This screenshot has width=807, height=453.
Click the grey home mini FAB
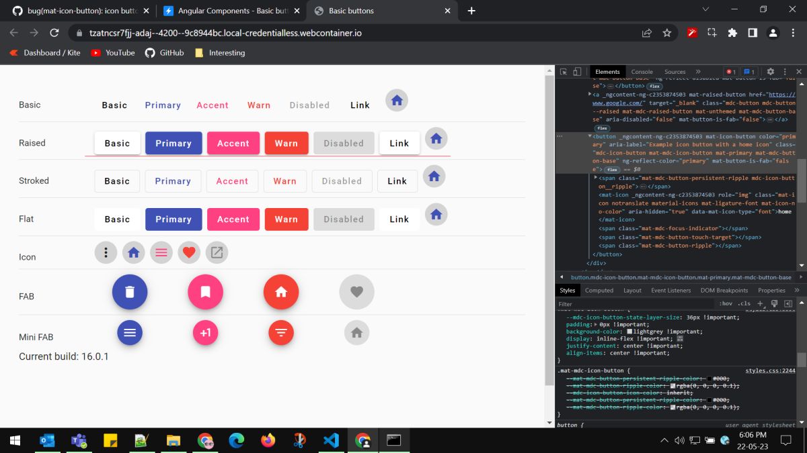tap(356, 332)
